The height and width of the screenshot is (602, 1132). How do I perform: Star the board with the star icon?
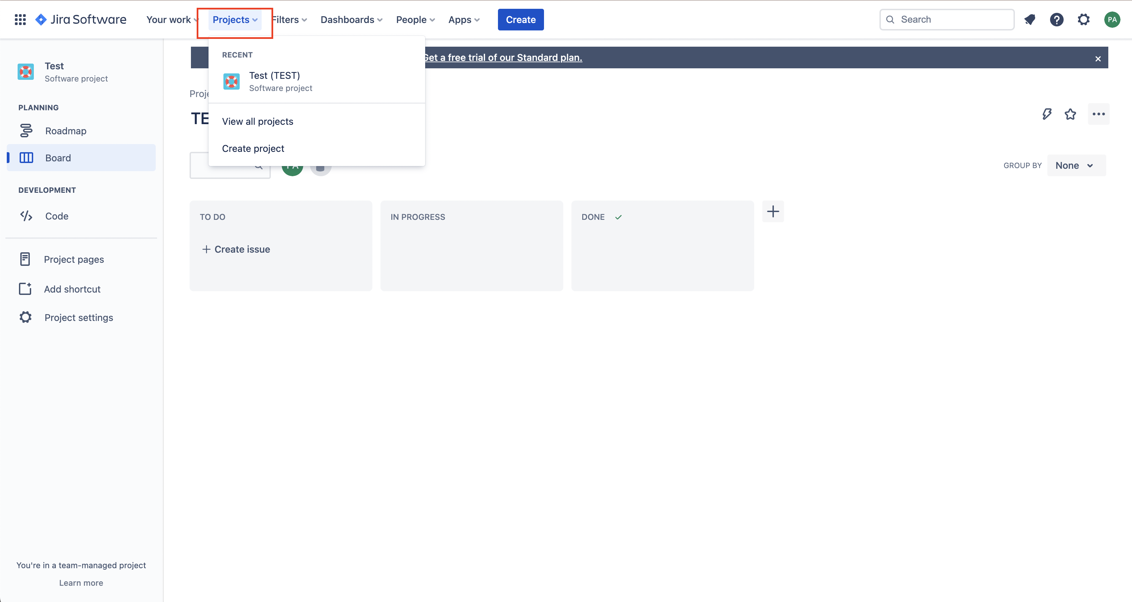(x=1070, y=114)
